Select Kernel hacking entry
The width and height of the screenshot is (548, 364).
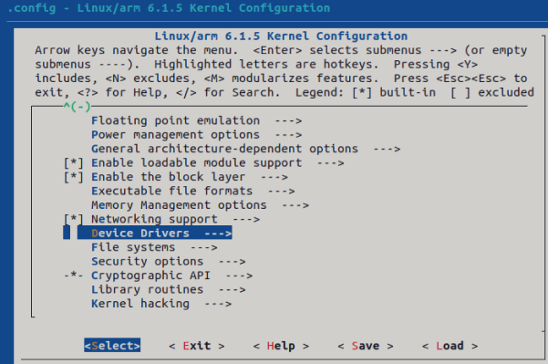tap(161, 304)
